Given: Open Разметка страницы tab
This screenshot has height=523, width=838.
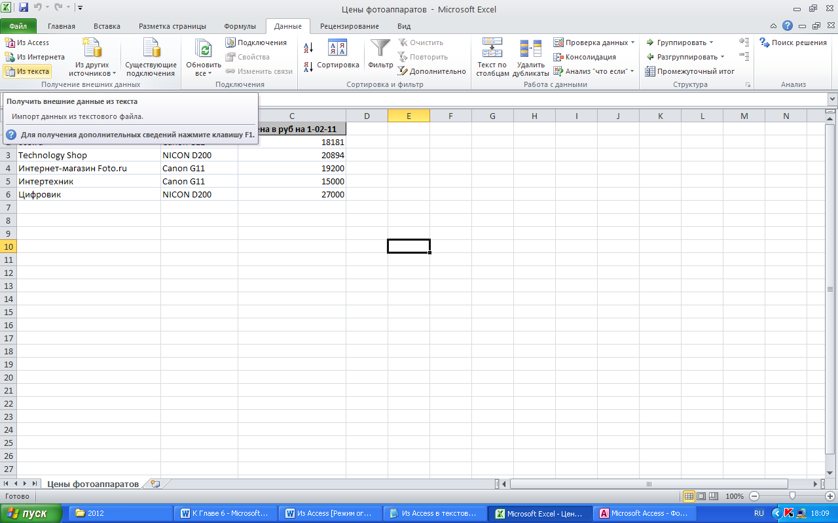Looking at the screenshot, I should [x=172, y=26].
